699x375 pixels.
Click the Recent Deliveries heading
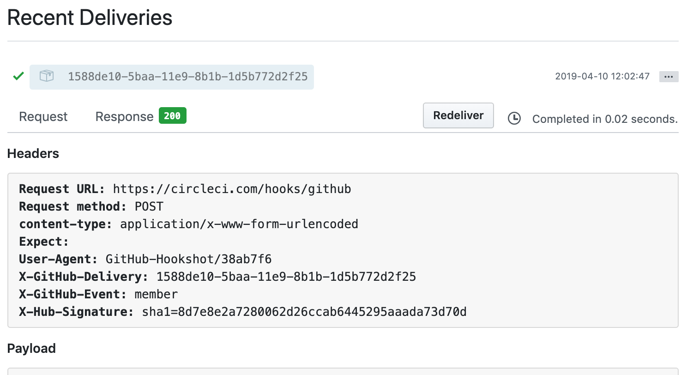90,18
